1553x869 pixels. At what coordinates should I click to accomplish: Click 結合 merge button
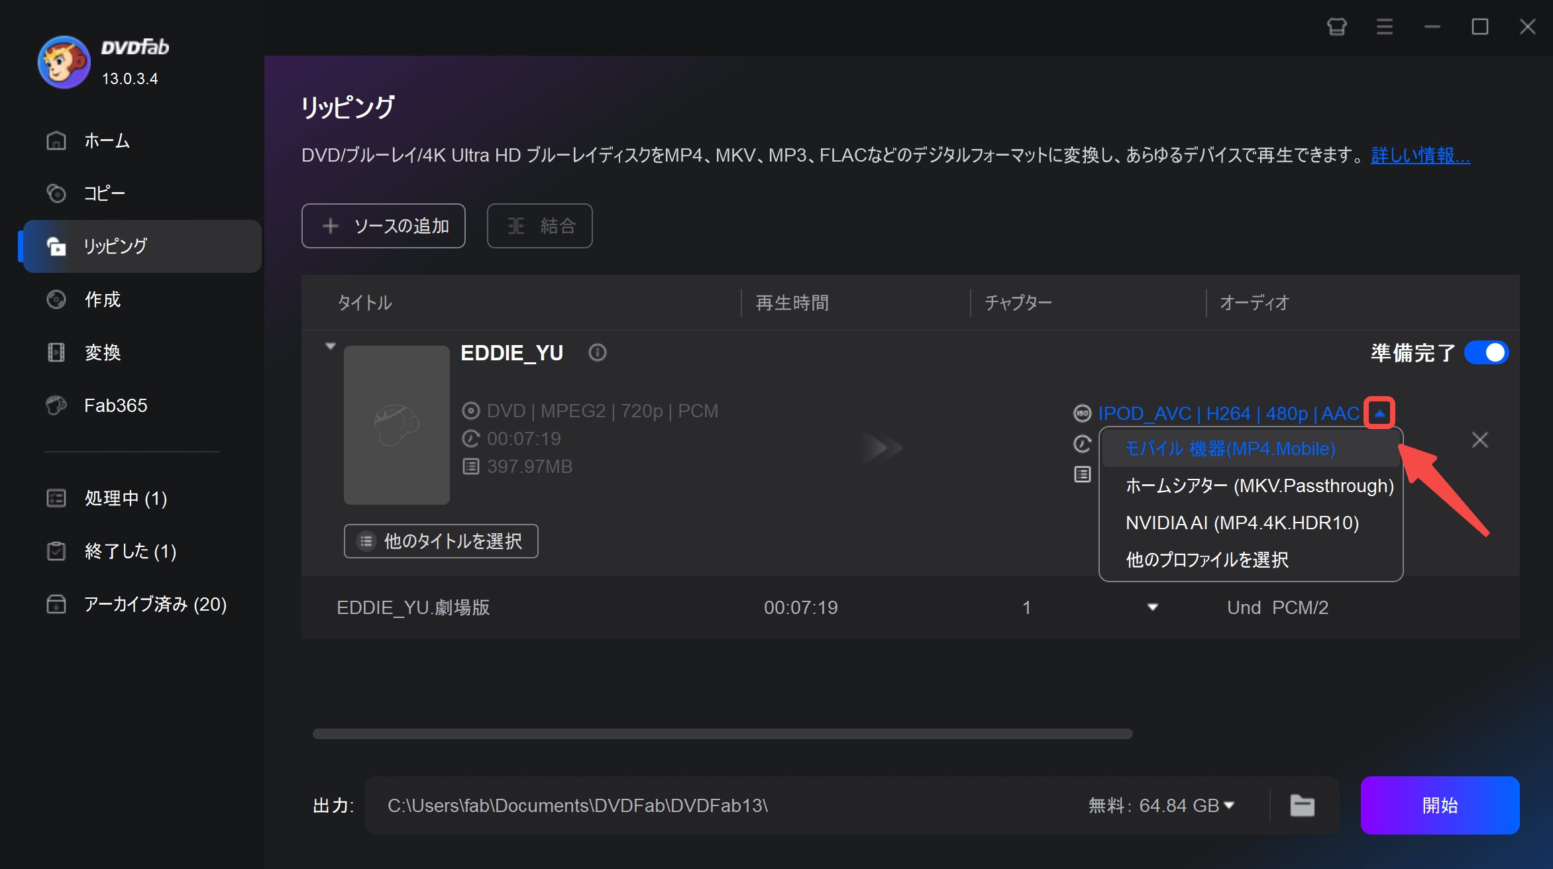(540, 226)
